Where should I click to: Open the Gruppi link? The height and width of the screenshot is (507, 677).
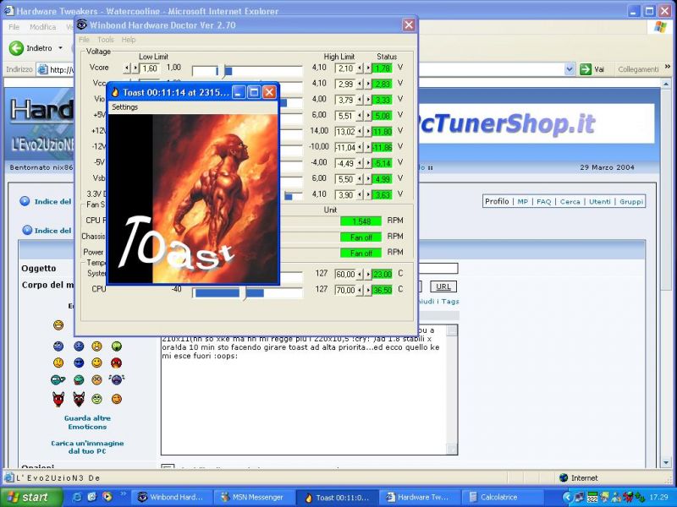tap(631, 201)
